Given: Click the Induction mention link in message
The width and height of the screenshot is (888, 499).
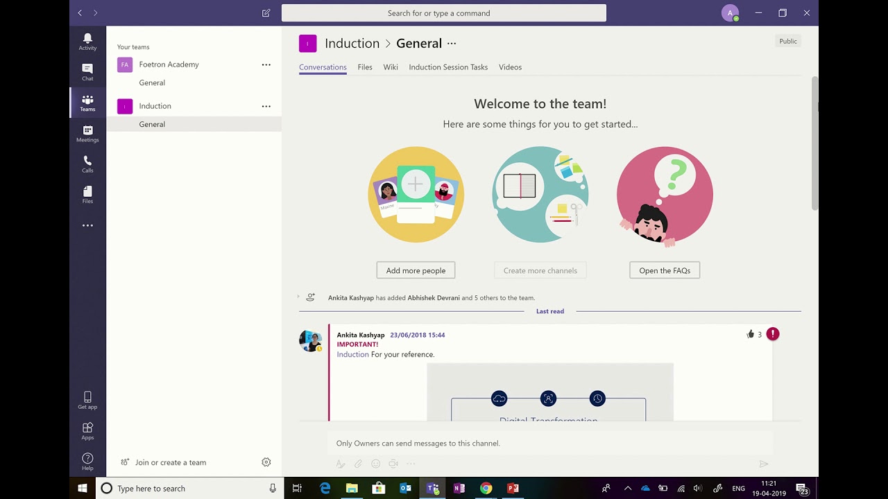Looking at the screenshot, I should coord(352,354).
